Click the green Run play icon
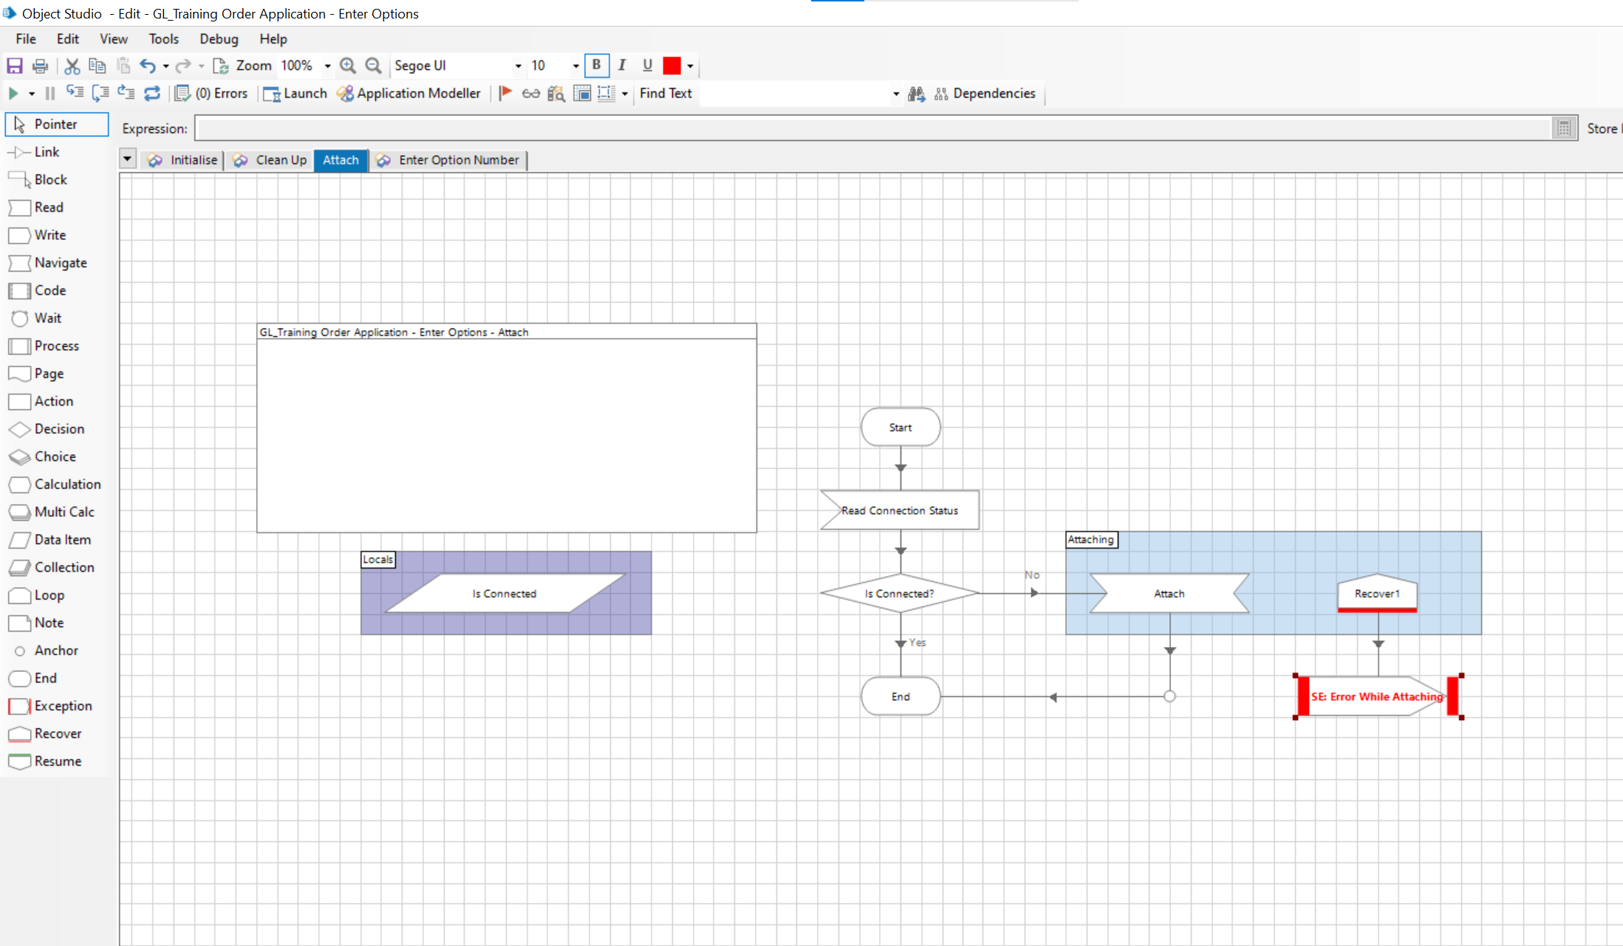 (x=13, y=93)
